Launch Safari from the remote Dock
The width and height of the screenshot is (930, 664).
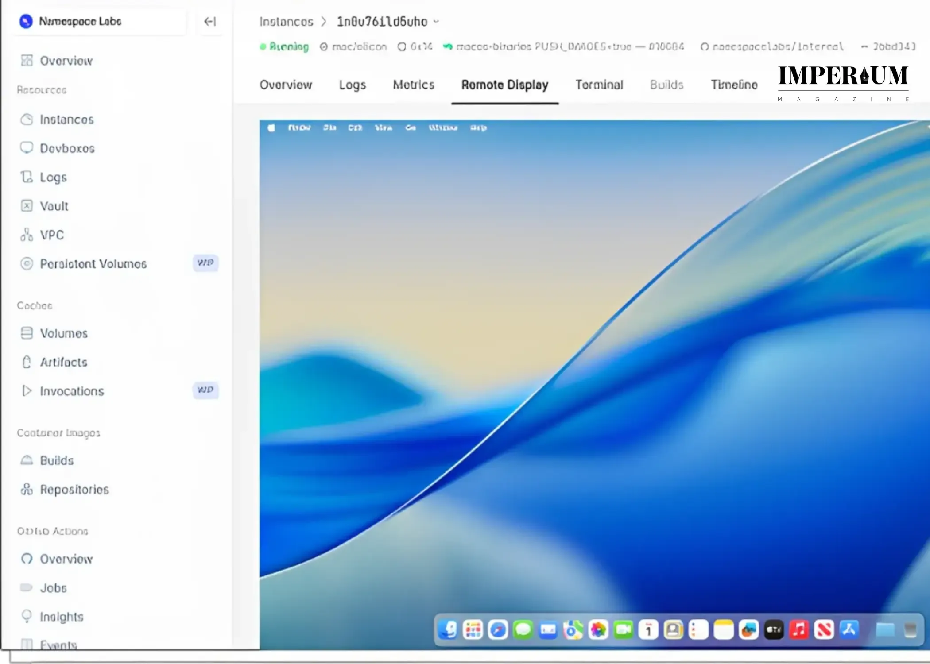click(498, 629)
